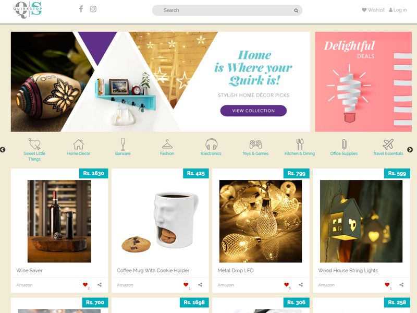The image size is (417, 313).
Task: Open the Wishlist link
Action: [373, 10]
